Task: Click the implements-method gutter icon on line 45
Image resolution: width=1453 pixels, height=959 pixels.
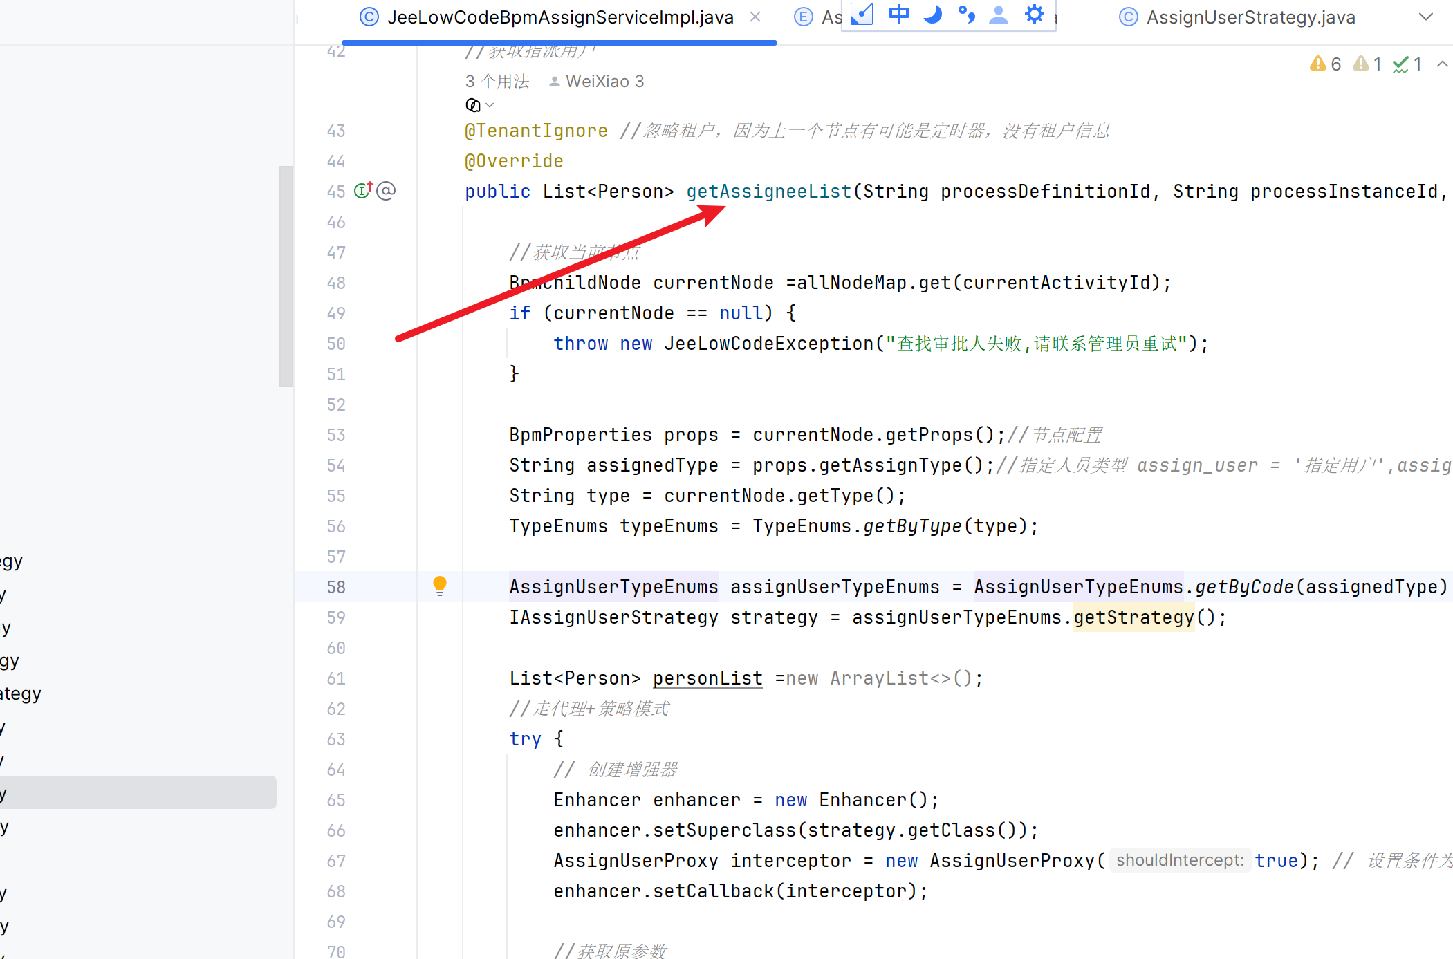Action: pos(363,190)
